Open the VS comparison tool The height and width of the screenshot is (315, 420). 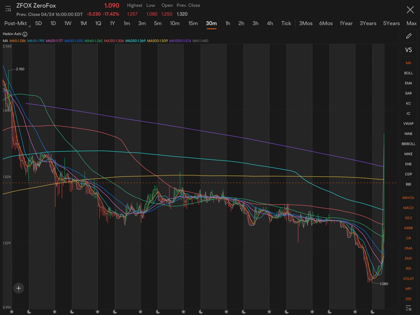[x=408, y=50]
